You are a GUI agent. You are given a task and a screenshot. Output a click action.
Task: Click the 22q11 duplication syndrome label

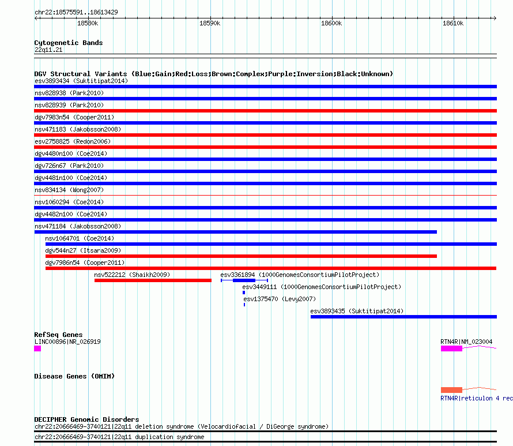(x=119, y=437)
